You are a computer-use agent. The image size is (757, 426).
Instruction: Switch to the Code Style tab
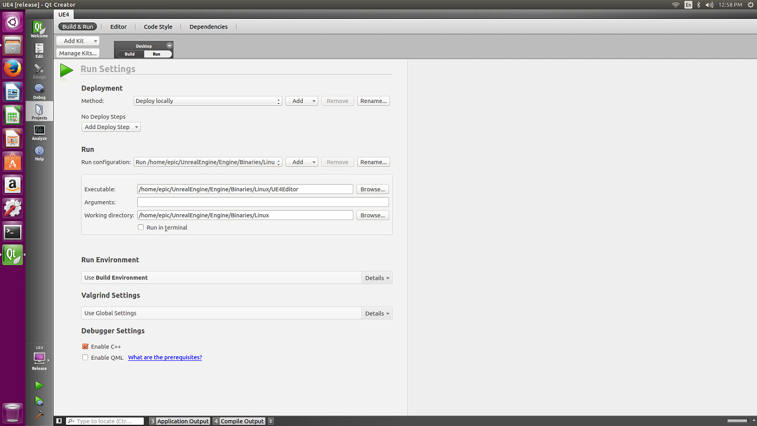(x=158, y=27)
